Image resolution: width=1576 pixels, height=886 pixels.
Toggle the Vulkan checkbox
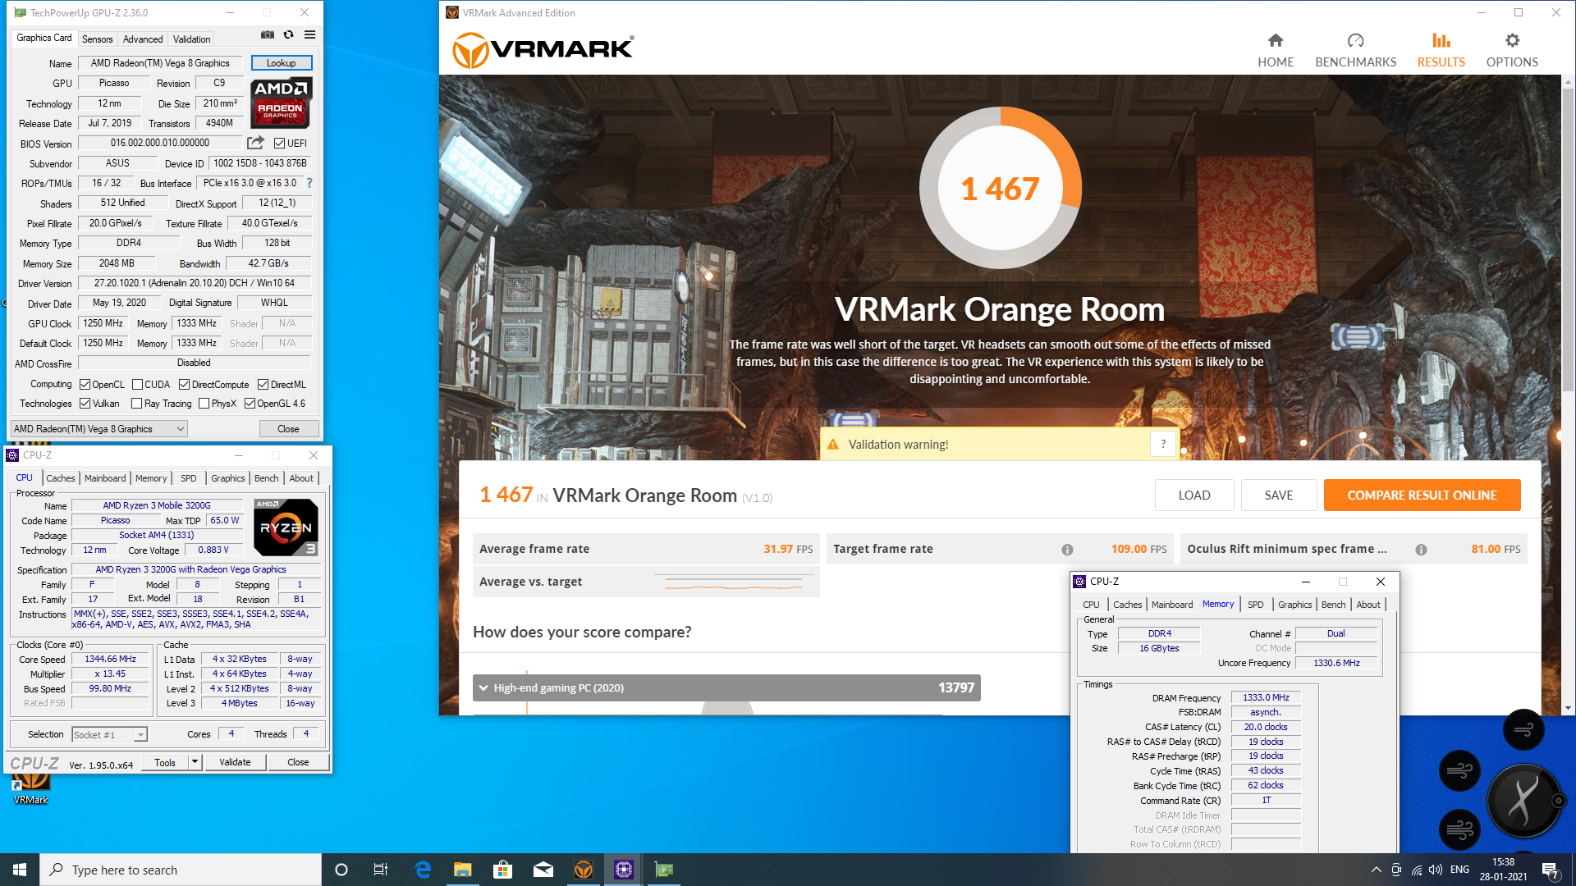coord(85,403)
